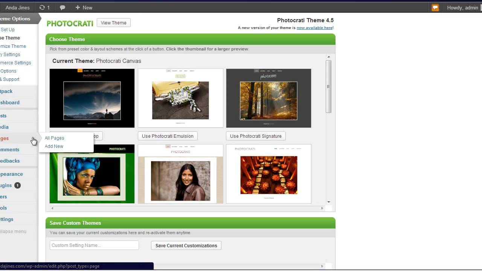482x271 pixels.
Task: Open the Ecommerce Settings submenu link
Action: tap(15, 63)
